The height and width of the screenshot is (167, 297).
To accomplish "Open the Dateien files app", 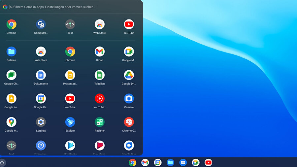I will click(x=11, y=51).
